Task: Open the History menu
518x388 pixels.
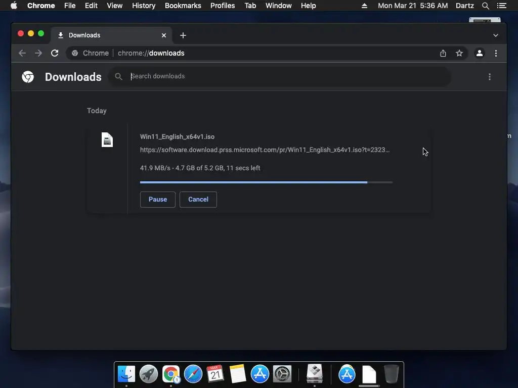Action: tap(144, 6)
